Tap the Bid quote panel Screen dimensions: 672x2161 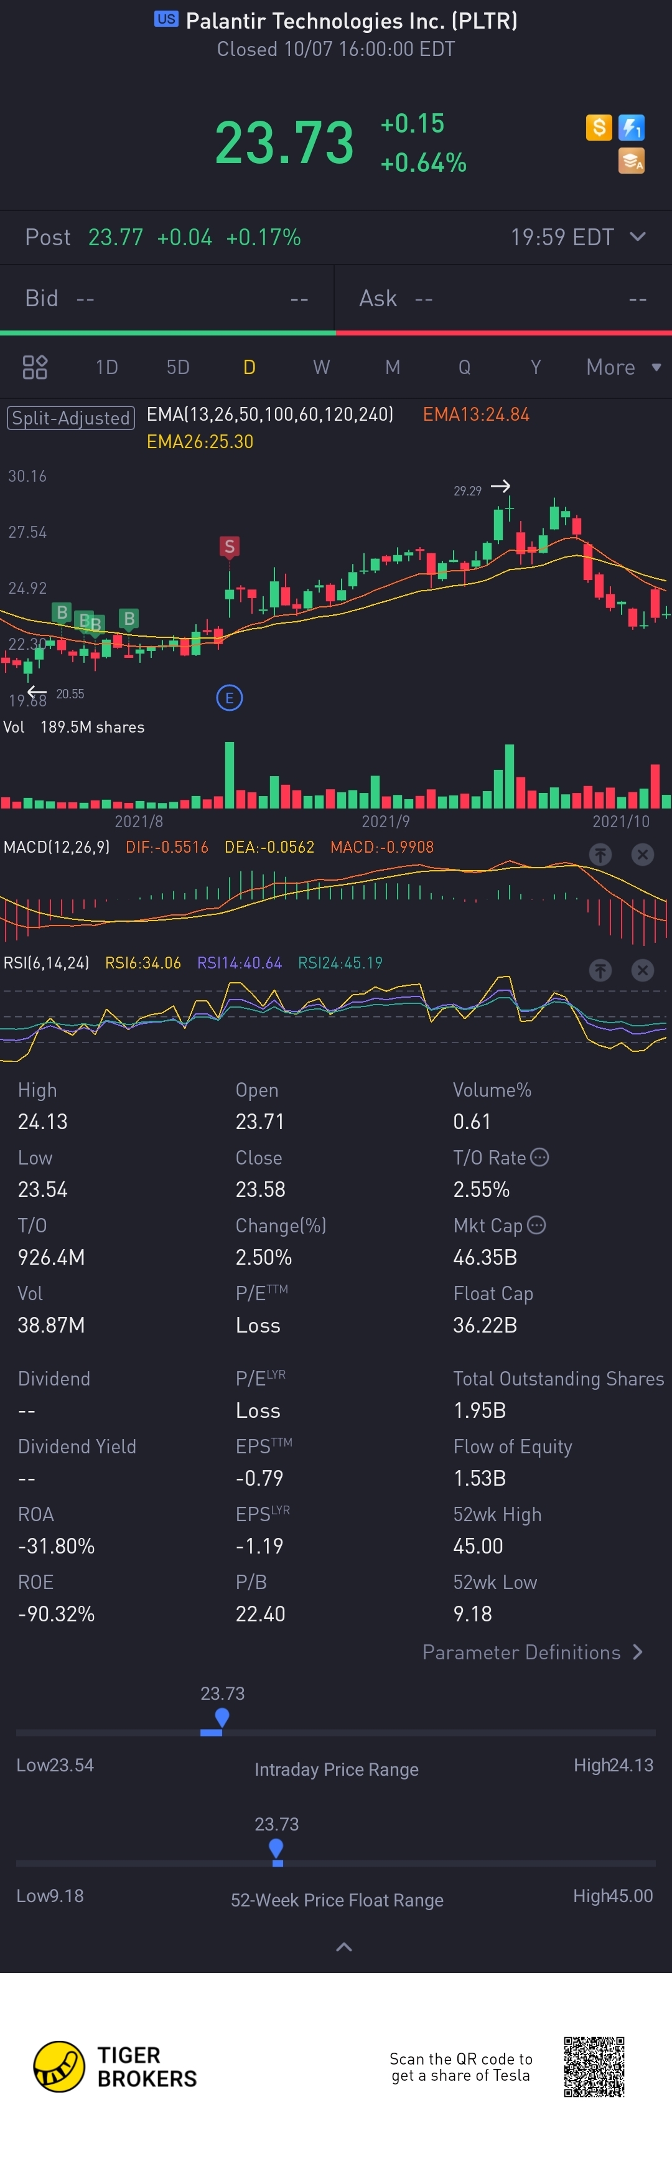167,299
